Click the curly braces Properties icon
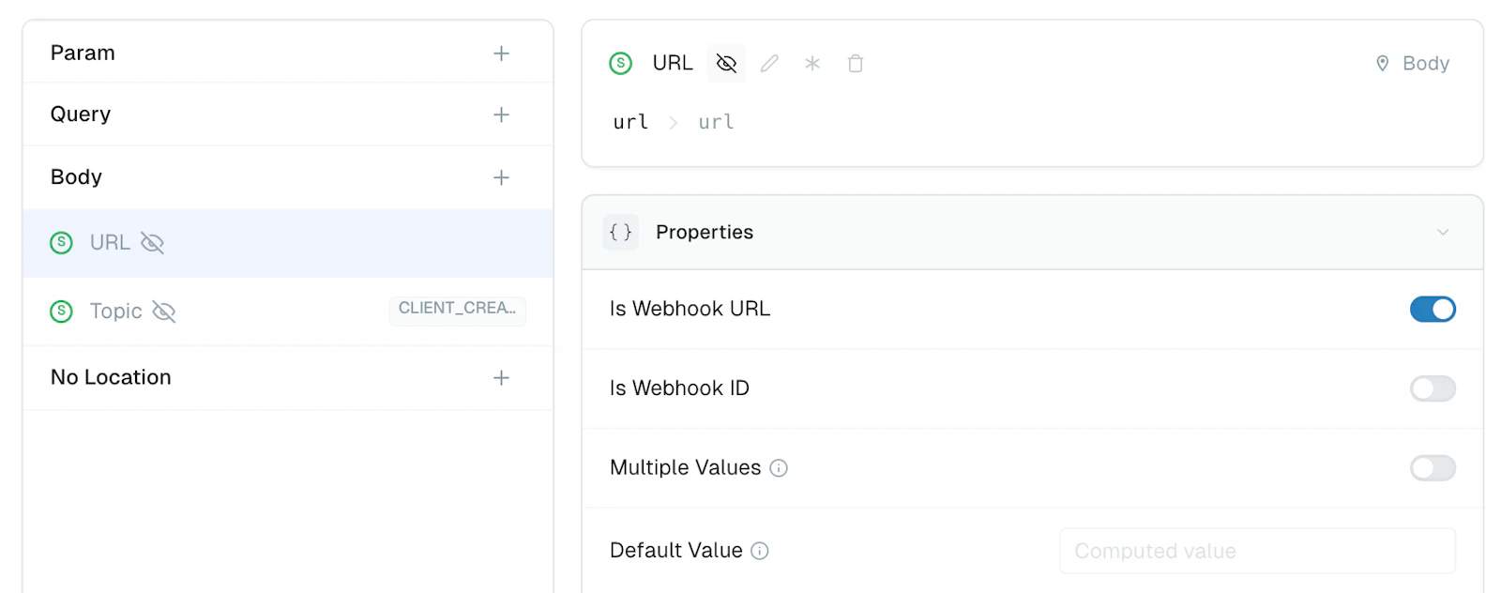The height and width of the screenshot is (593, 1501). [620, 232]
